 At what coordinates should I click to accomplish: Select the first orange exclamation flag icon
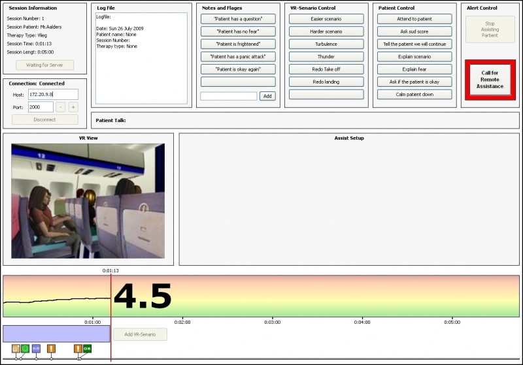(51, 349)
